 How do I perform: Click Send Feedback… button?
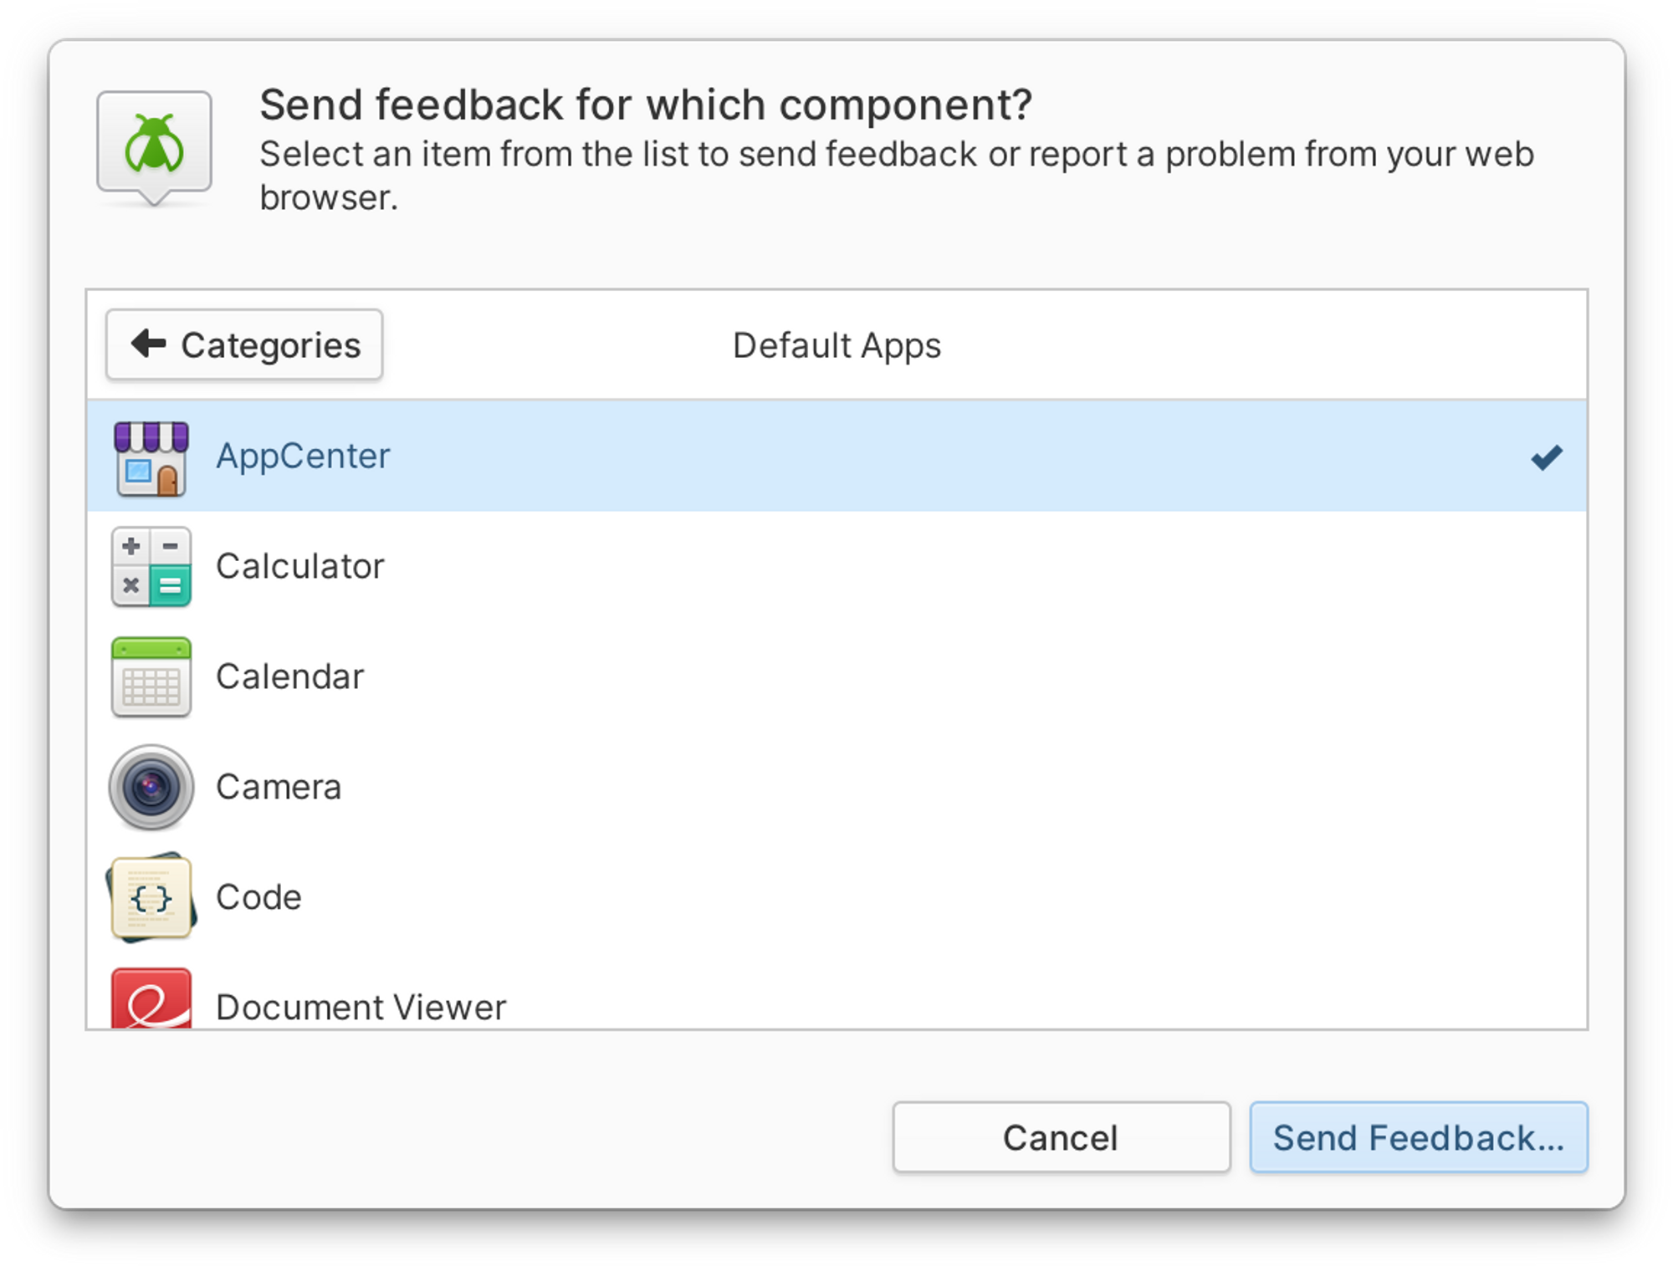pos(1419,1137)
